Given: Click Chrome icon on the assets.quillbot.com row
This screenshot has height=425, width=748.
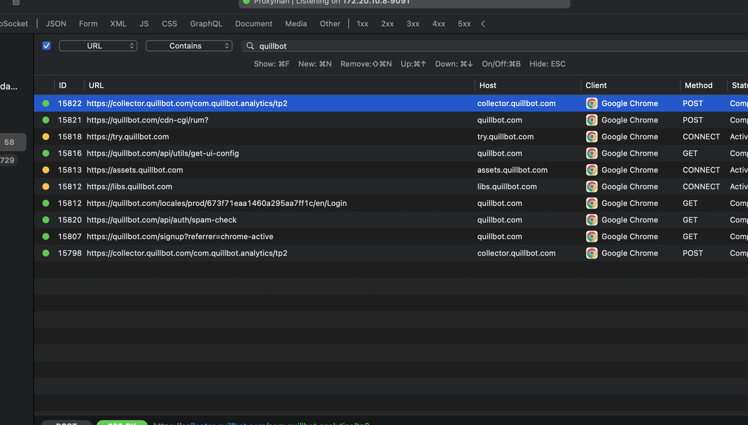Looking at the screenshot, I should point(592,170).
